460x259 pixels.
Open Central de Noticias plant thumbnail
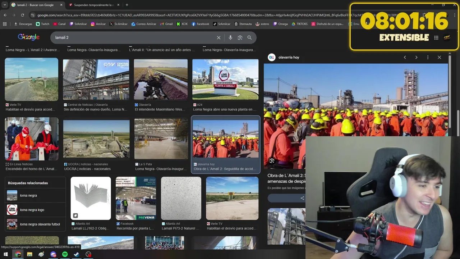96,79
